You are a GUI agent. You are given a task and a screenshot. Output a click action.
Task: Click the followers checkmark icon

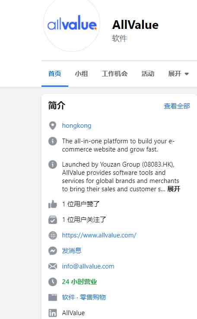tap(53, 220)
